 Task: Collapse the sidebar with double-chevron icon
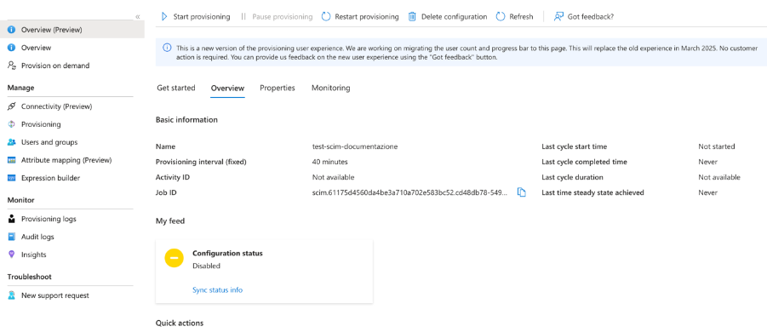[138, 17]
